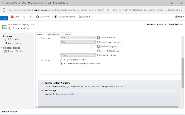Toggle the Record is created checkbox
The image size is (185, 115).
point(99,38)
